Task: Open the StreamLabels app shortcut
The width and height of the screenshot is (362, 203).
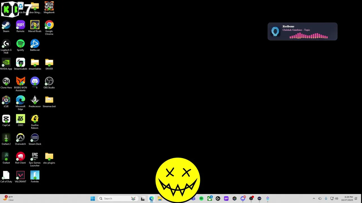Action: 20,64
